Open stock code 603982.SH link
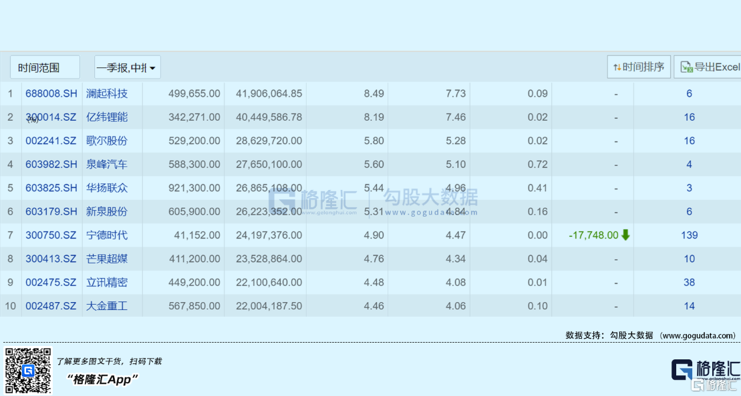This screenshot has height=396, width=741. 51,164
